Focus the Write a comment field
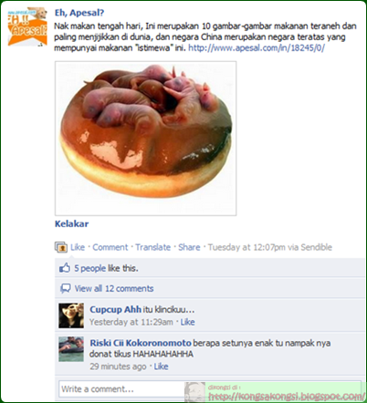 pos(210,389)
